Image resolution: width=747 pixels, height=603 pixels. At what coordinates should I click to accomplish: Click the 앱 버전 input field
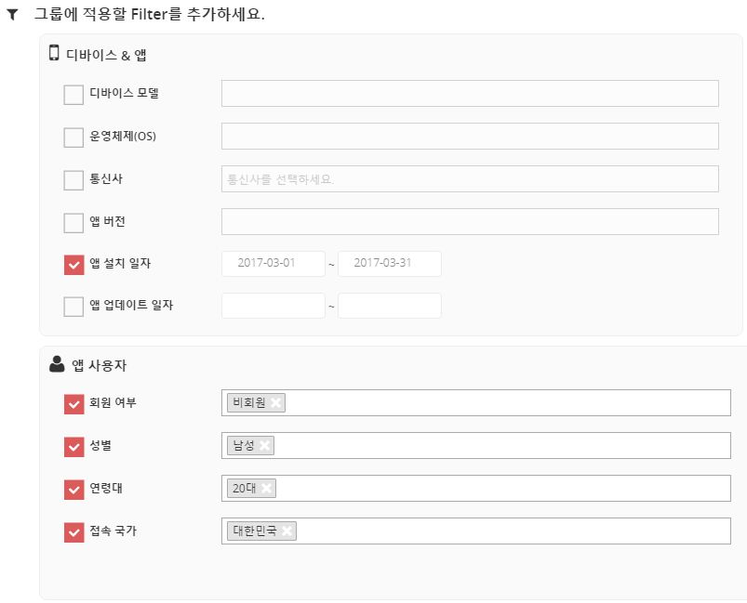tap(470, 222)
